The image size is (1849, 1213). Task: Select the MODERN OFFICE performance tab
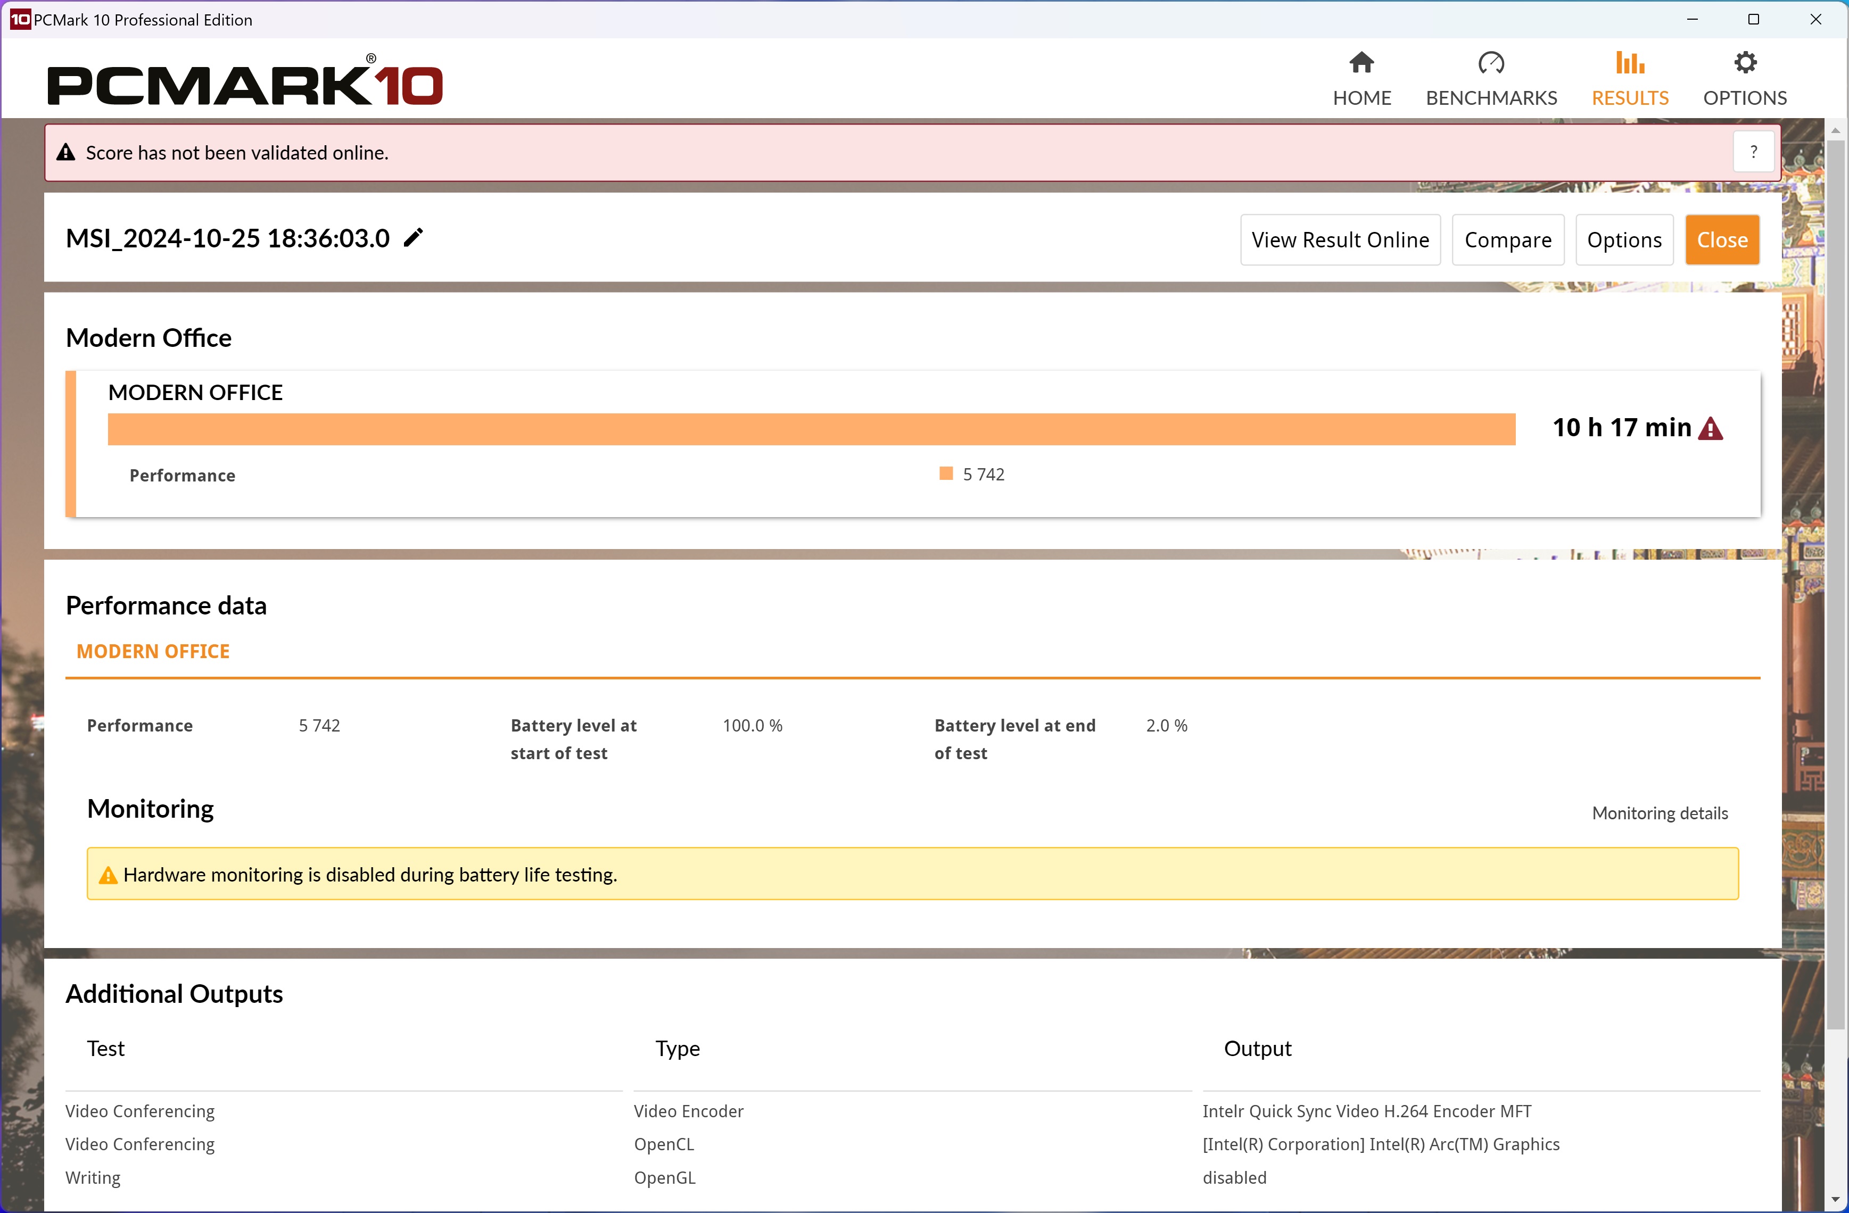pyautogui.click(x=153, y=652)
